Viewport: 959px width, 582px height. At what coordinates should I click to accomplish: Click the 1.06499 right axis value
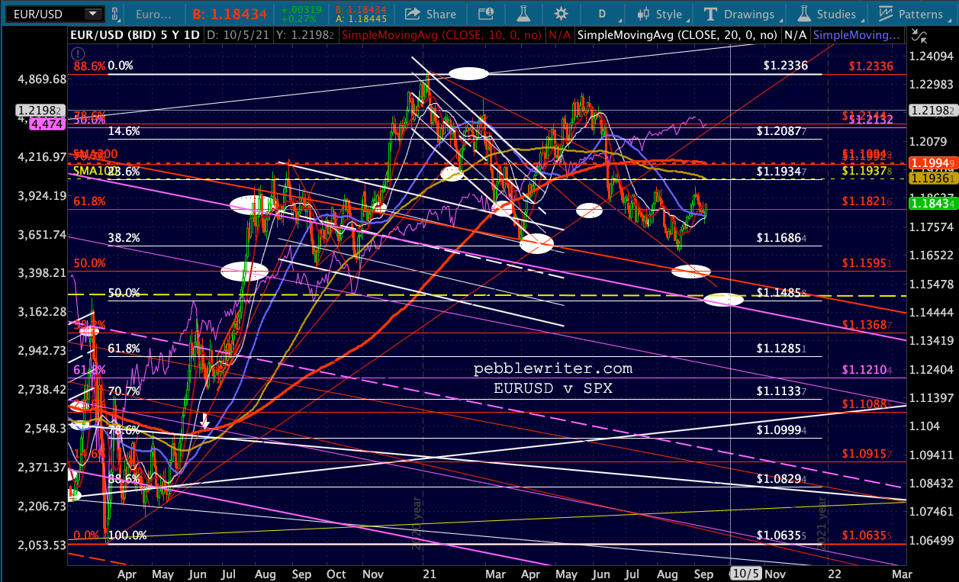(933, 540)
